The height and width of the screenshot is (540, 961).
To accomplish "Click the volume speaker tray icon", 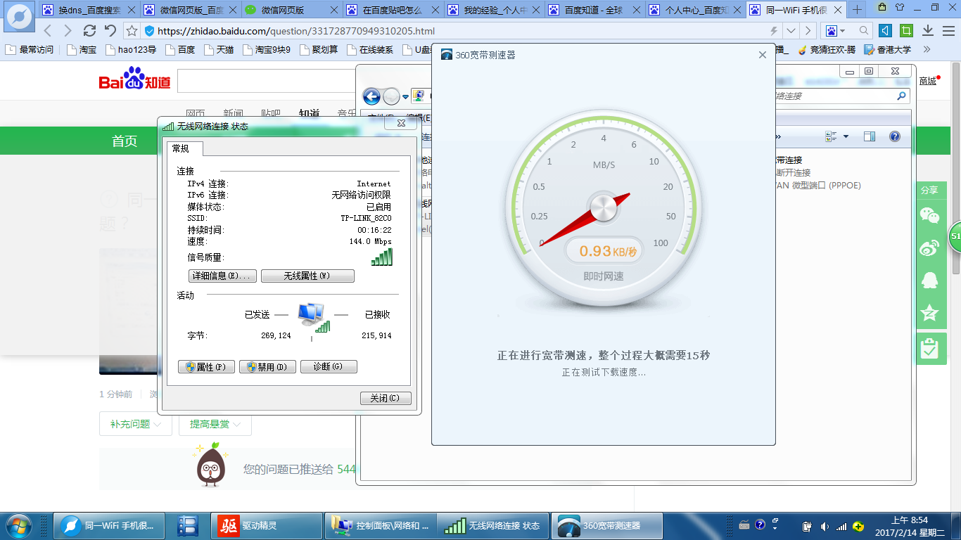I will pyautogui.click(x=824, y=526).
